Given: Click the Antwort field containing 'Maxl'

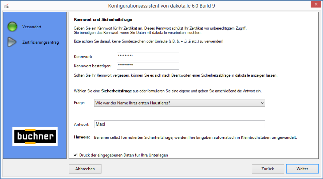Looking at the screenshot, I should coord(179,124).
